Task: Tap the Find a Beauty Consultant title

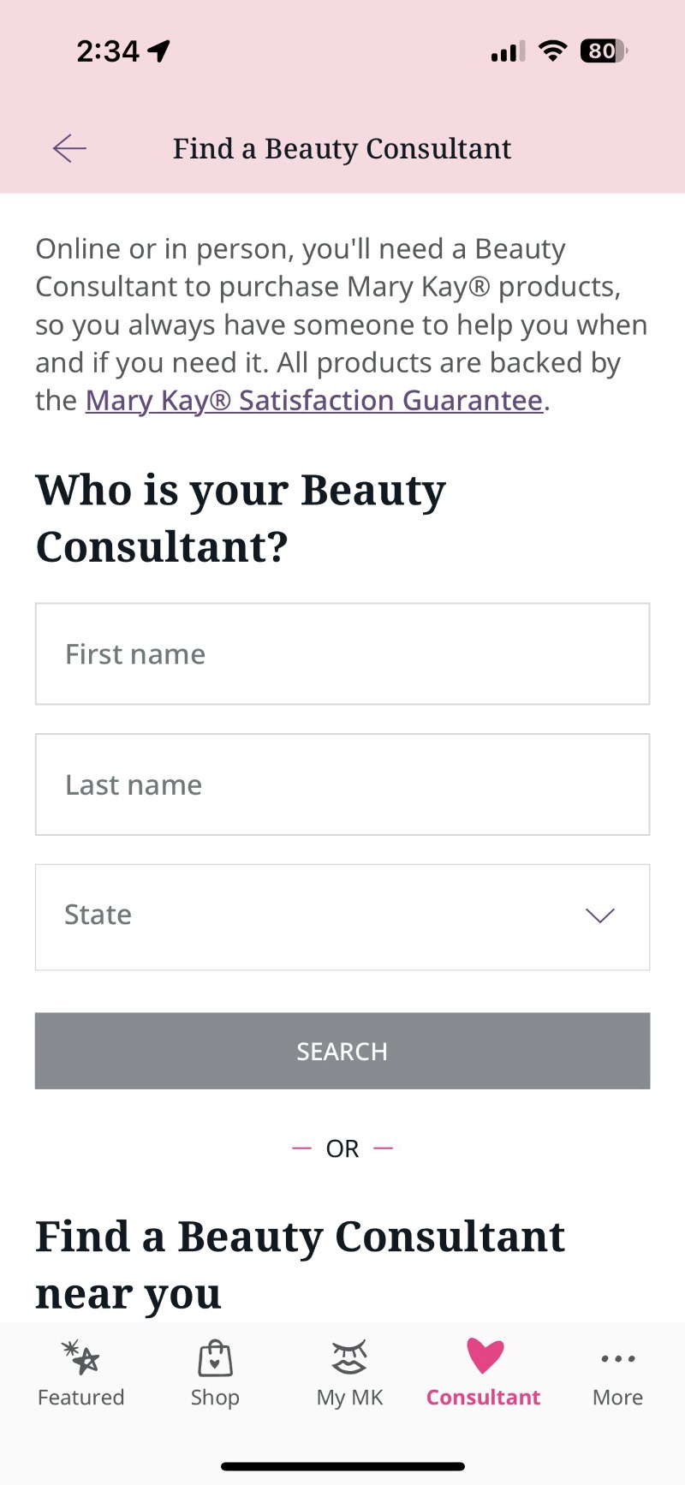Action: (x=342, y=149)
